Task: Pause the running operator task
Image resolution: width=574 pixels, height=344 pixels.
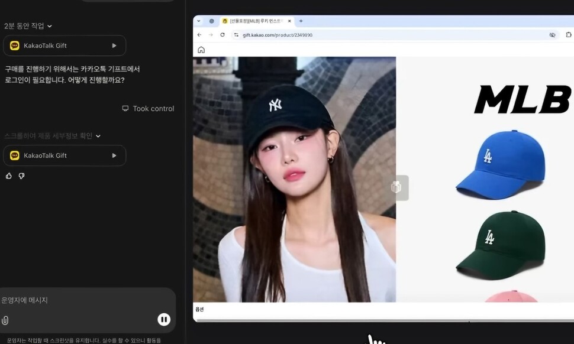Action: point(164,320)
